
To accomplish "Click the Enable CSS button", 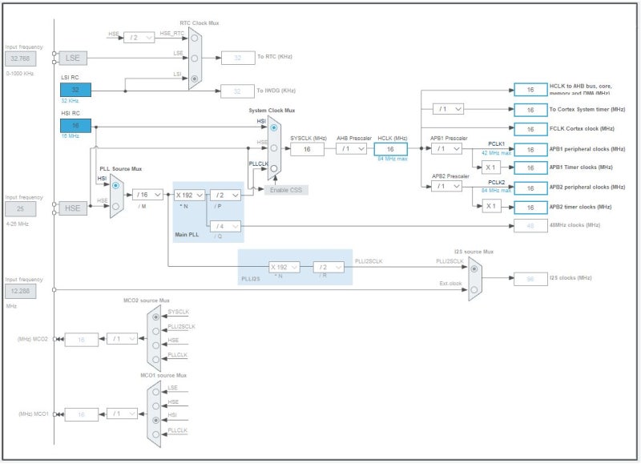I will (286, 190).
